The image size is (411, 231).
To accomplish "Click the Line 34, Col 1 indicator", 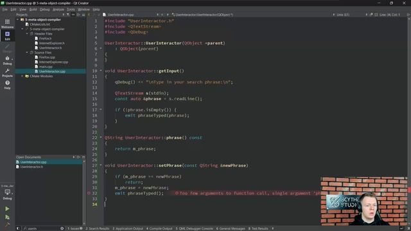I will point(390,15).
